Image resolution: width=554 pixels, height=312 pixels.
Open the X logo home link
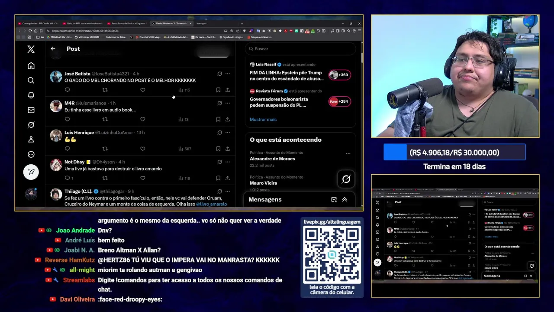coord(31,49)
